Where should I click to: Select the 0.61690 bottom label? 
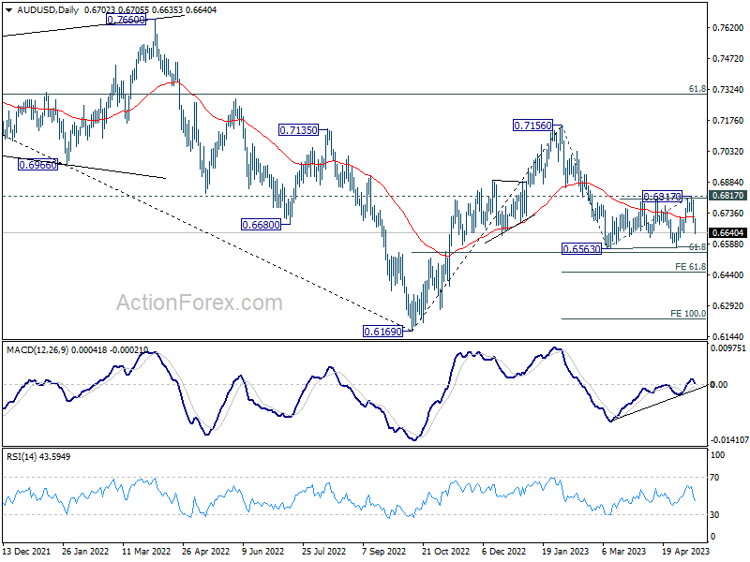[x=382, y=332]
